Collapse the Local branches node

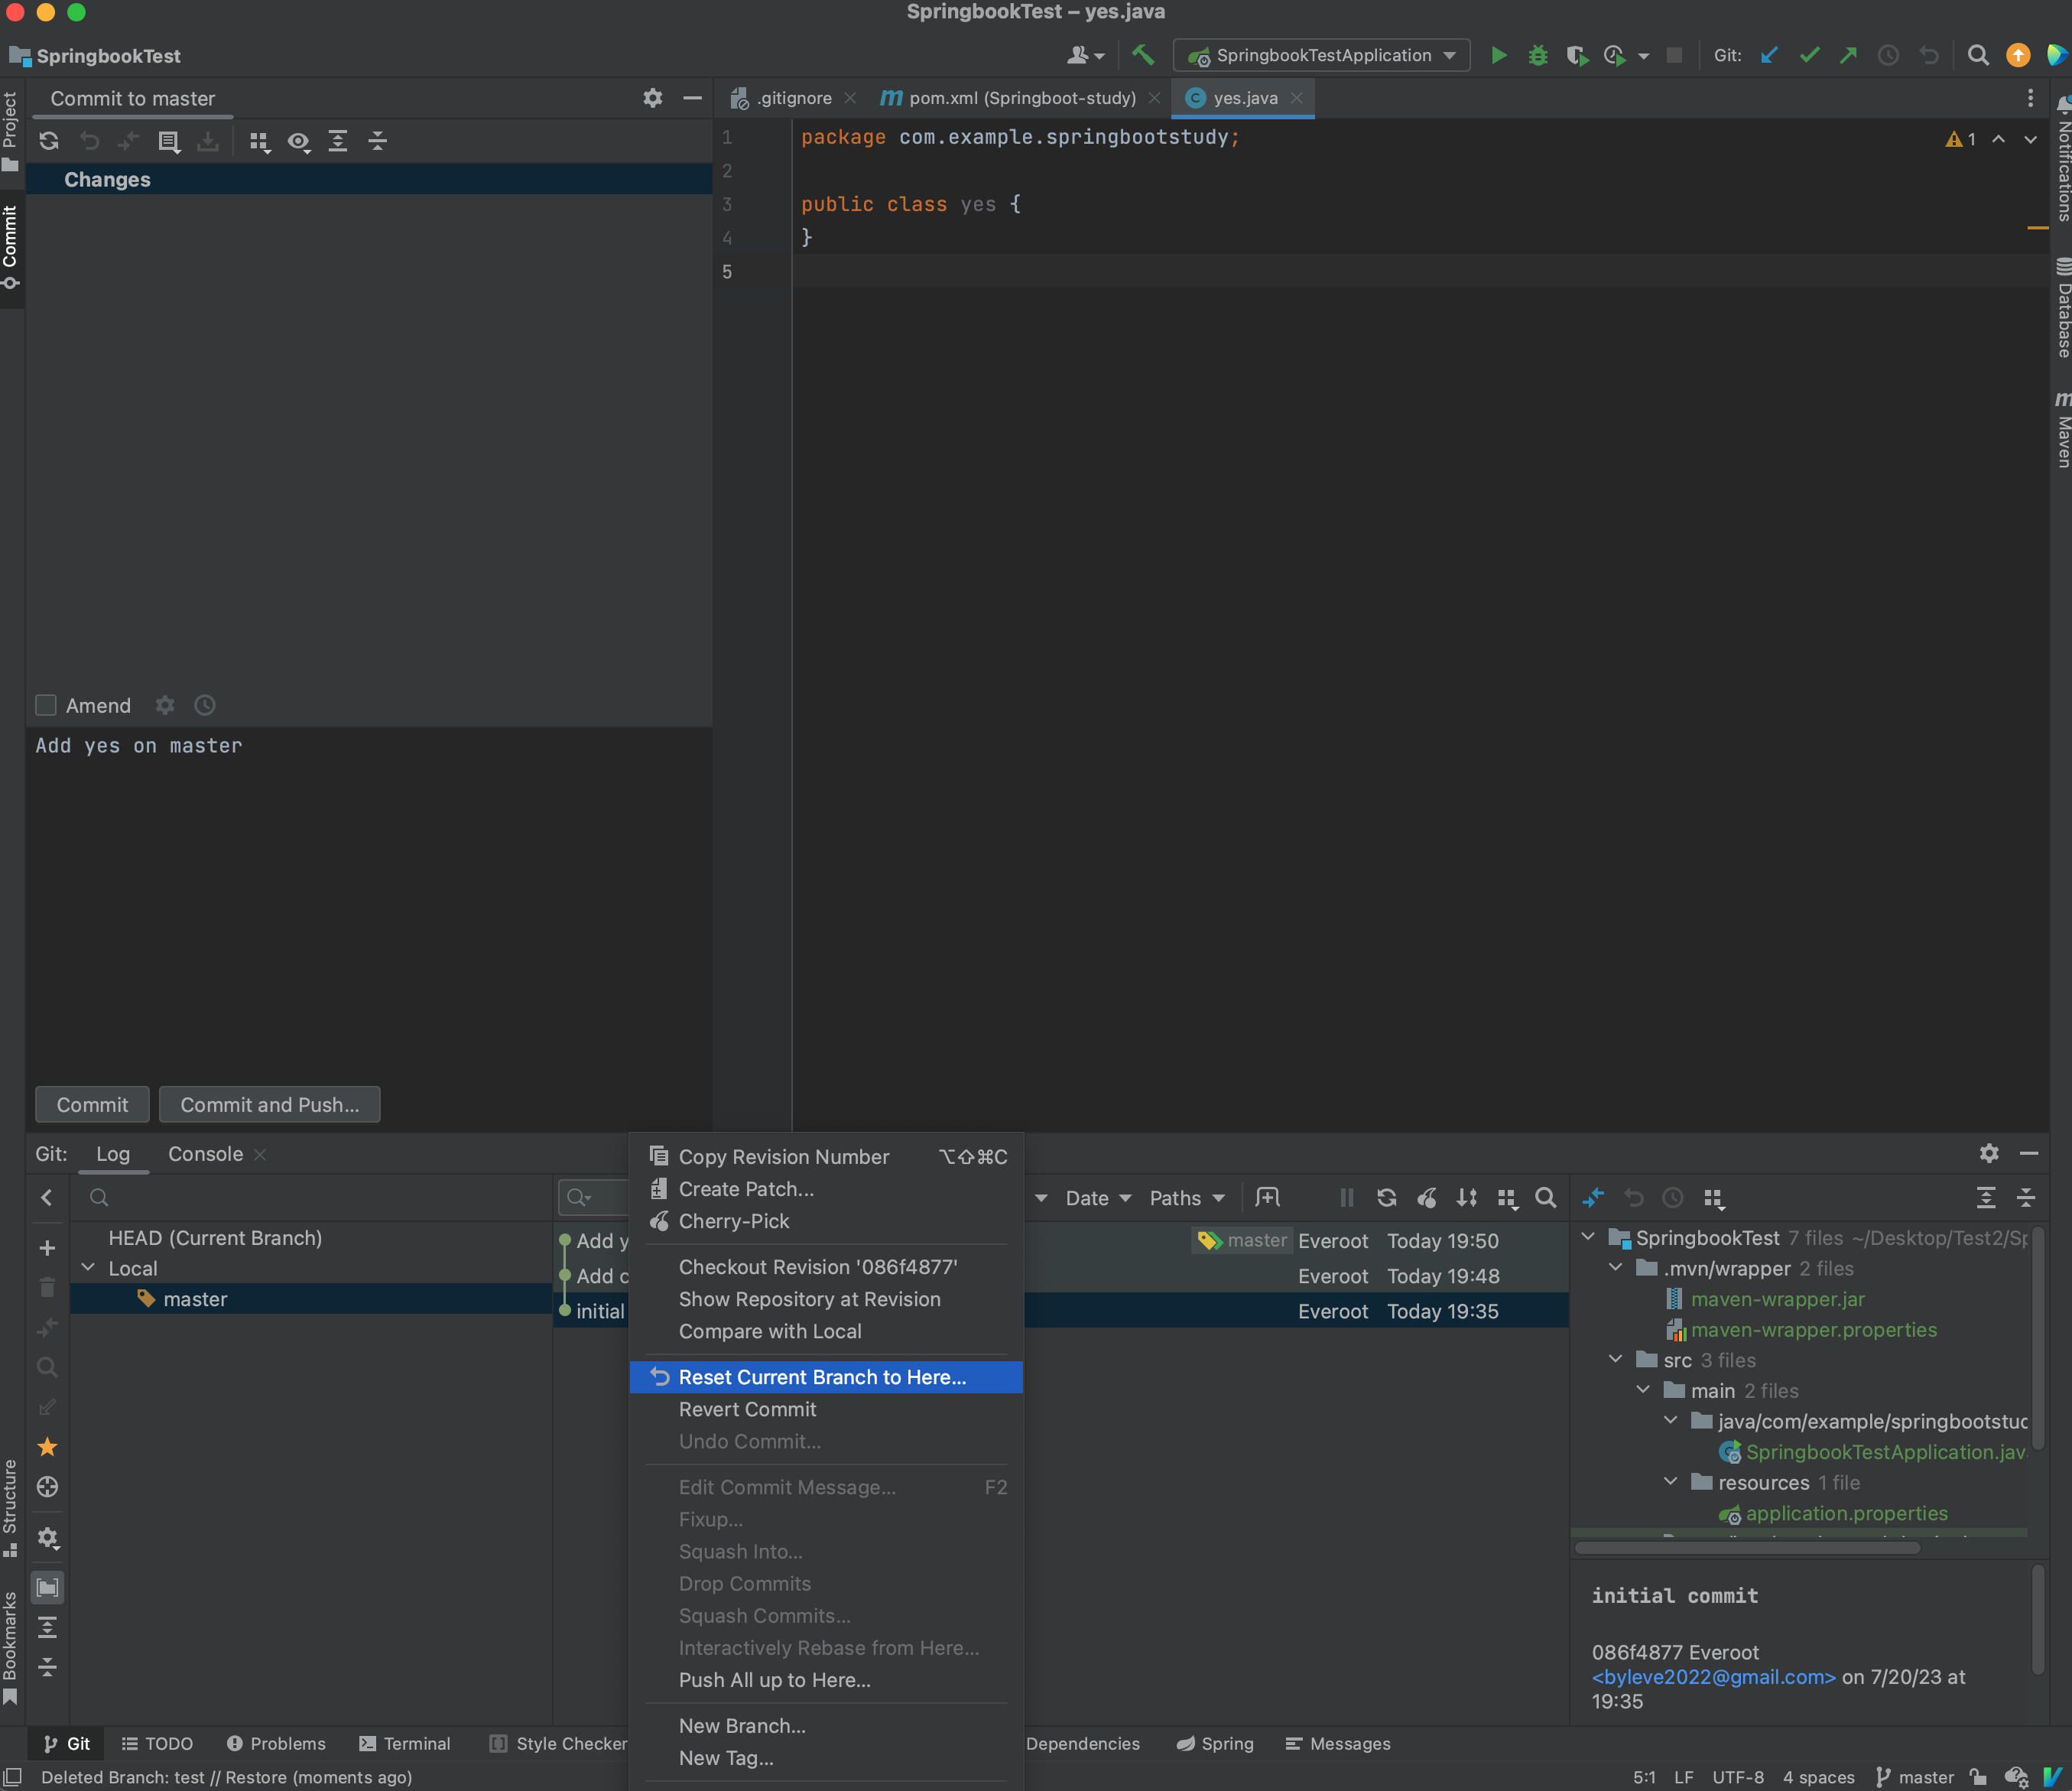click(x=88, y=1267)
